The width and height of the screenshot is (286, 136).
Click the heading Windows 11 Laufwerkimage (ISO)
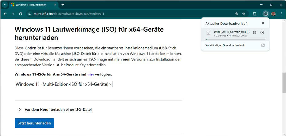coord(89,33)
